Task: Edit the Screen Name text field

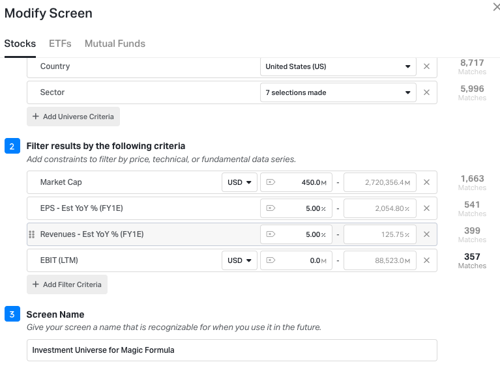Action: 231,350
